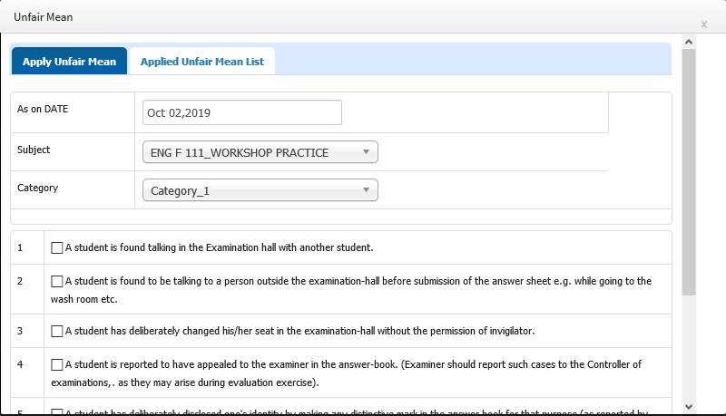Check 'talking to a person outside examination-hall' box
This screenshot has width=726, height=416.
point(57,281)
